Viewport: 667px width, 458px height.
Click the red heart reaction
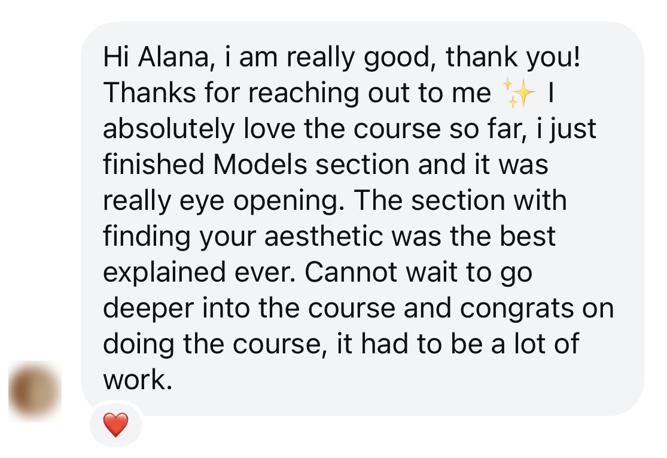coord(115,425)
